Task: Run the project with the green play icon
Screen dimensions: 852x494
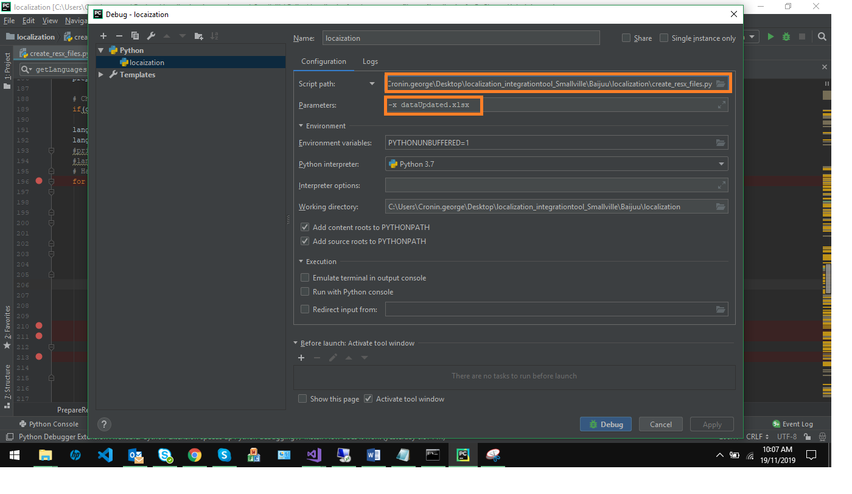Action: coord(770,37)
